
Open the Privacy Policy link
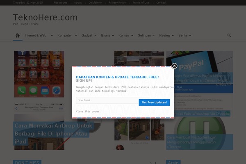tap(117, 3)
